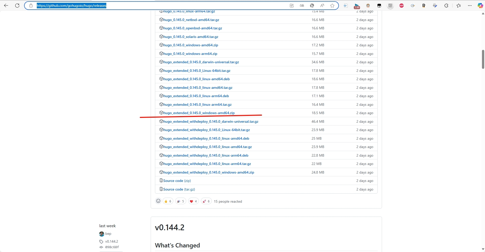Screen dimensions: 485x252
Task: Select the '15 people reacted' text
Action: (228, 201)
